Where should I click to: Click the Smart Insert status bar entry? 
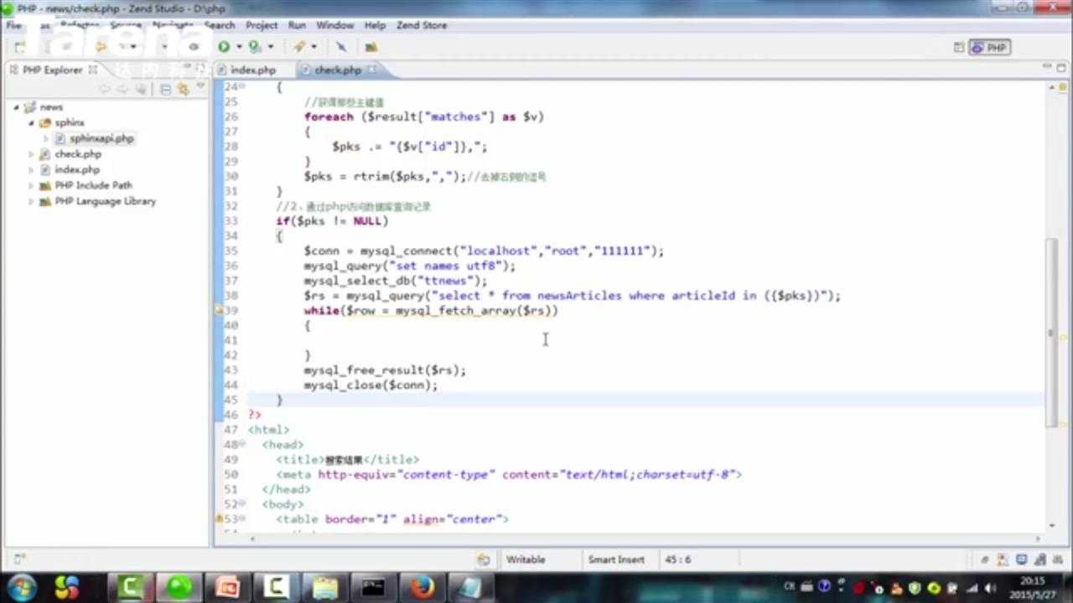pos(616,559)
